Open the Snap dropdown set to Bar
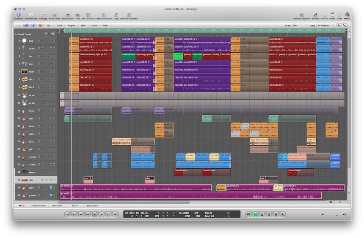Viewport: 364px width, 238px height. (299, 26)
